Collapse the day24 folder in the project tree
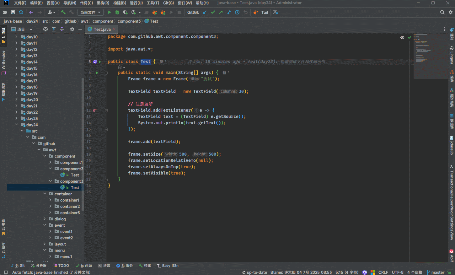The image size is (455, 275). (x=16, y=125)
